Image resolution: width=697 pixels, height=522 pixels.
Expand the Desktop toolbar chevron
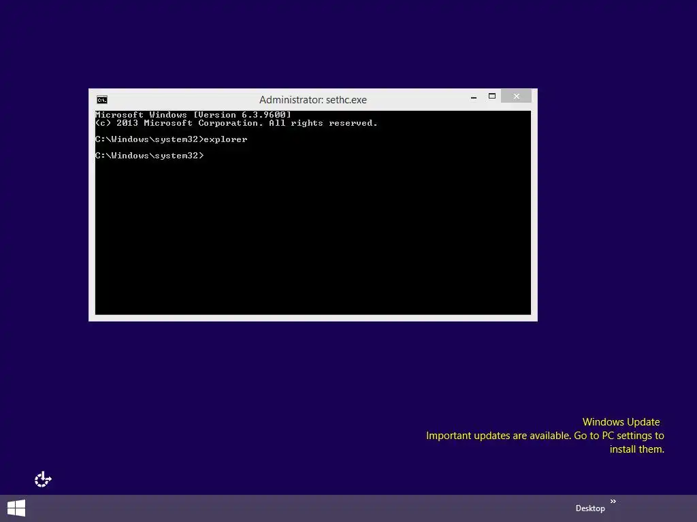(613, 501)
